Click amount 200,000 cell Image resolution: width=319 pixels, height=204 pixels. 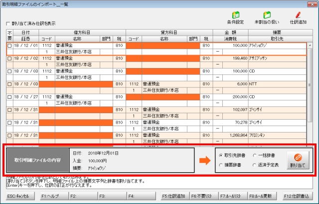(x=230, y=97)
